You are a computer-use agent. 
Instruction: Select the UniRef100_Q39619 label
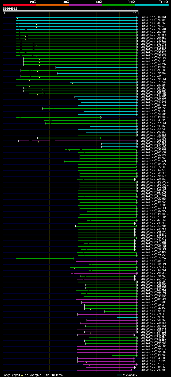pyautogui.click(x=153, y=41)
